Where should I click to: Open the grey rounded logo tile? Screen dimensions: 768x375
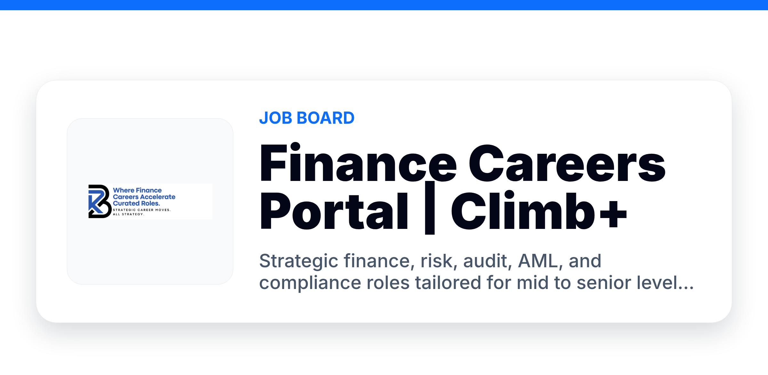150,201
